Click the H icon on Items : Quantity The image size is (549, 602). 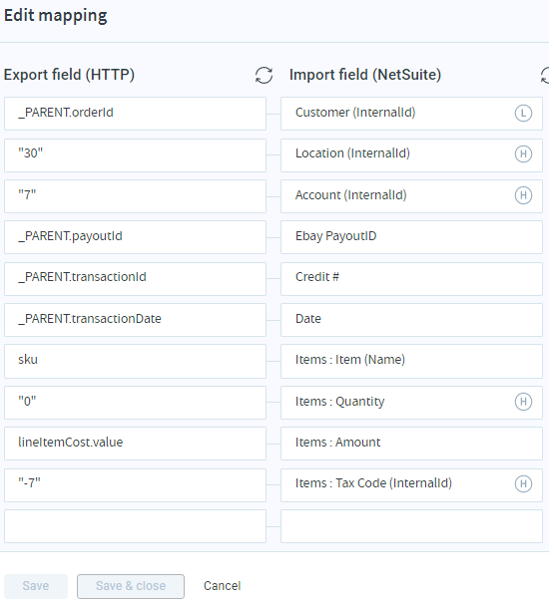click(523, 402)
